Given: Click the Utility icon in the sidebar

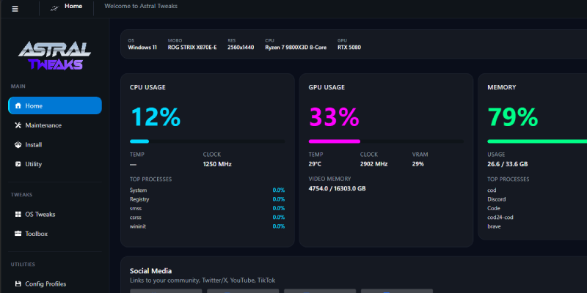Looking at the screenshot, I should click(x=18, y=164).
